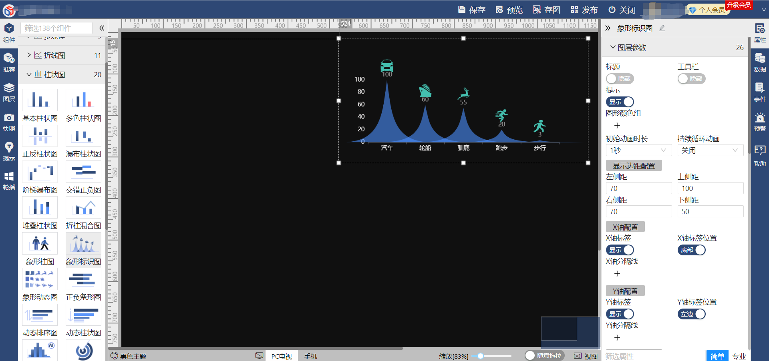Select the 折柱混合图 chart thumbnail
Screen dimensions: 769x361
pos(83,207)
